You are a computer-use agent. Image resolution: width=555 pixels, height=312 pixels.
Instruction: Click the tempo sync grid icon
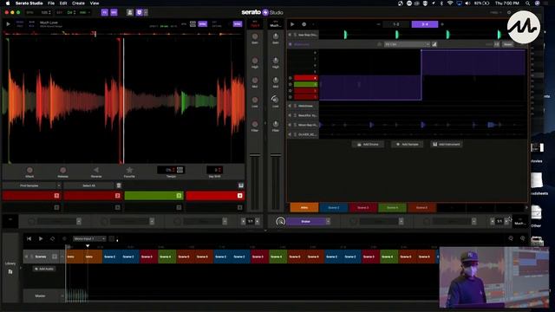click(180, 170)
